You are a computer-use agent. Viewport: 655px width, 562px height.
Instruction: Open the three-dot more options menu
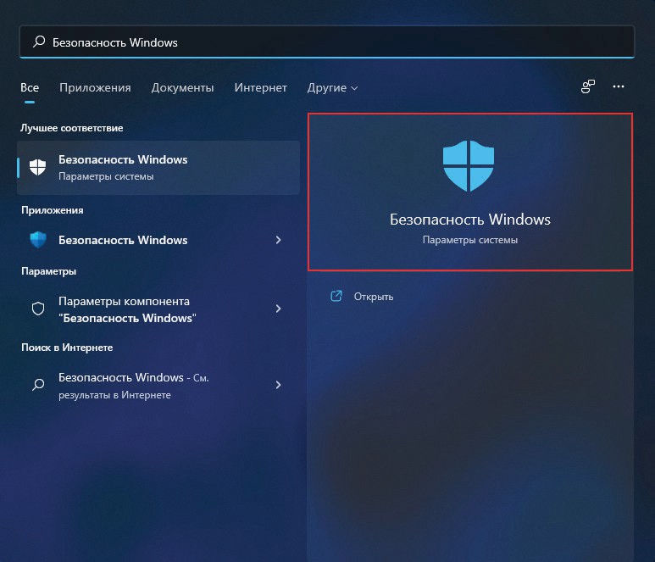[619, 86]
